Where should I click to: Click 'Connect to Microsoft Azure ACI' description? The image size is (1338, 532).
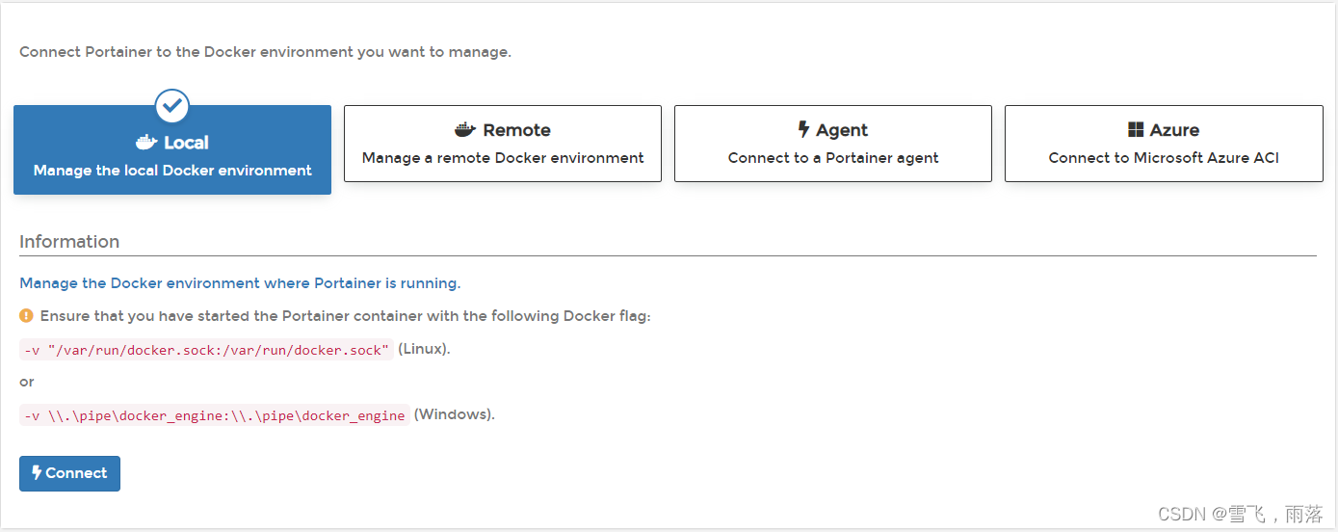pyautogui.click(x=1164, y=158)
